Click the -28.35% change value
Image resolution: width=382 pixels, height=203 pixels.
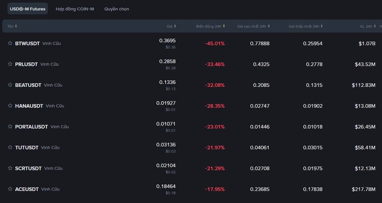[215, 106]
